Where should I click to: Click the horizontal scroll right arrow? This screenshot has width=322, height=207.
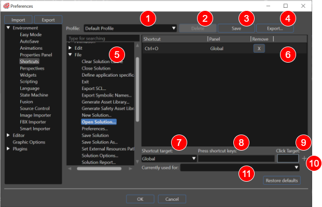click(130, 169)
